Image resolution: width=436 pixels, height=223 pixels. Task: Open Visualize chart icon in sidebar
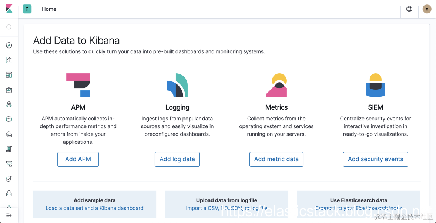point(9,60)
